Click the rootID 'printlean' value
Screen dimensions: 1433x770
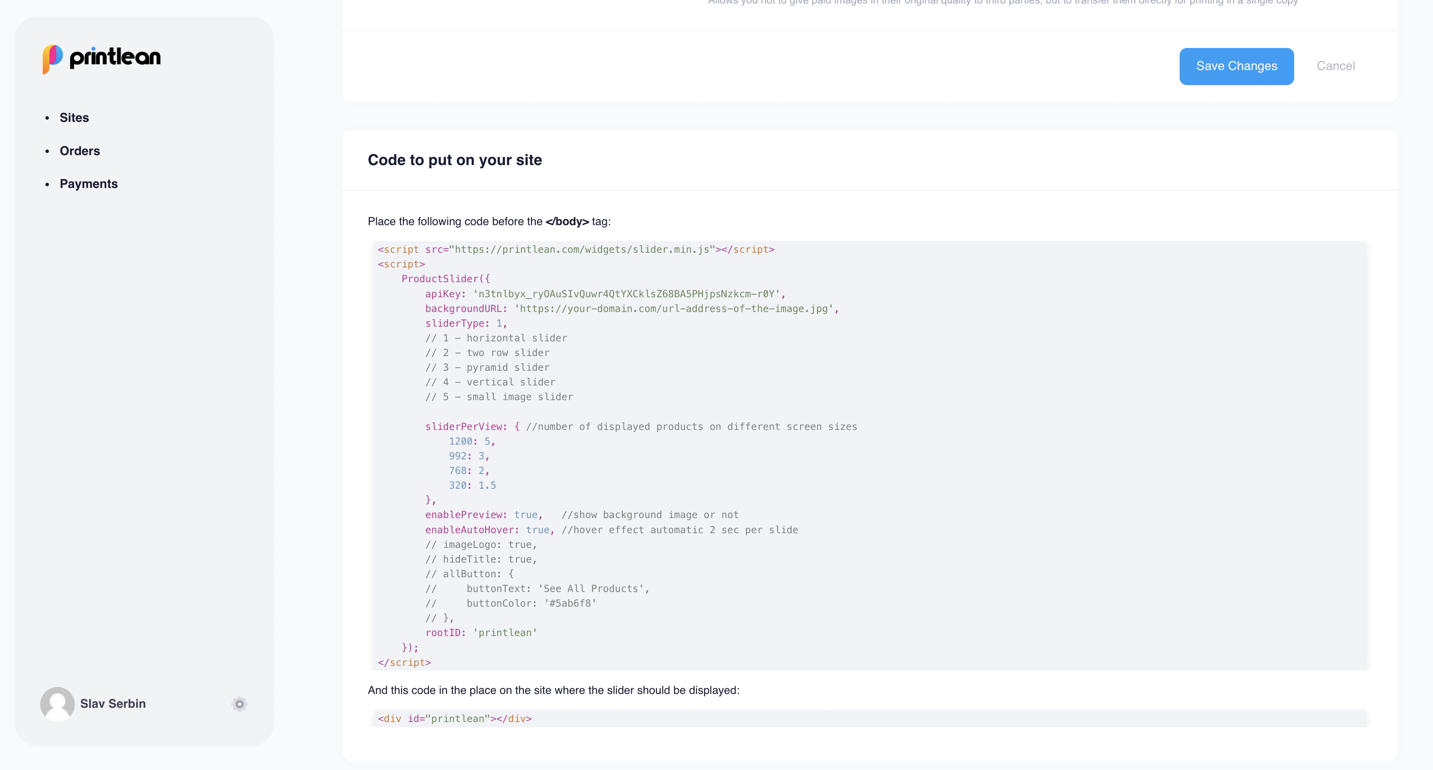505,633
